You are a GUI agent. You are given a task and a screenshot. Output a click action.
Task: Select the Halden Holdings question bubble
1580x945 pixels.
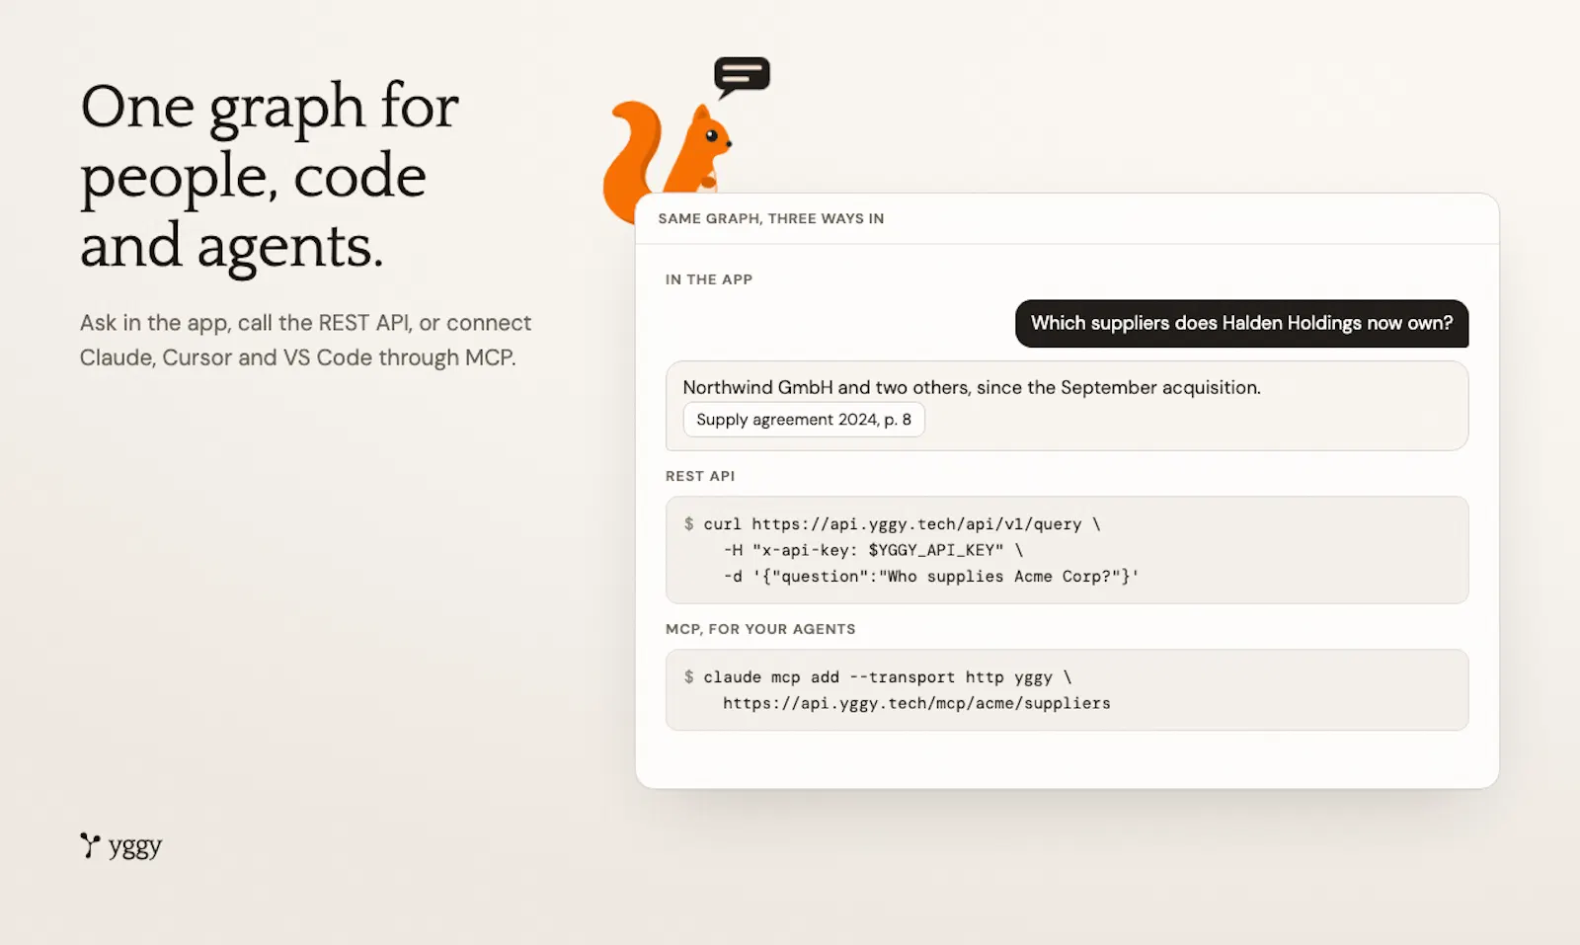tap(1241, 323)
